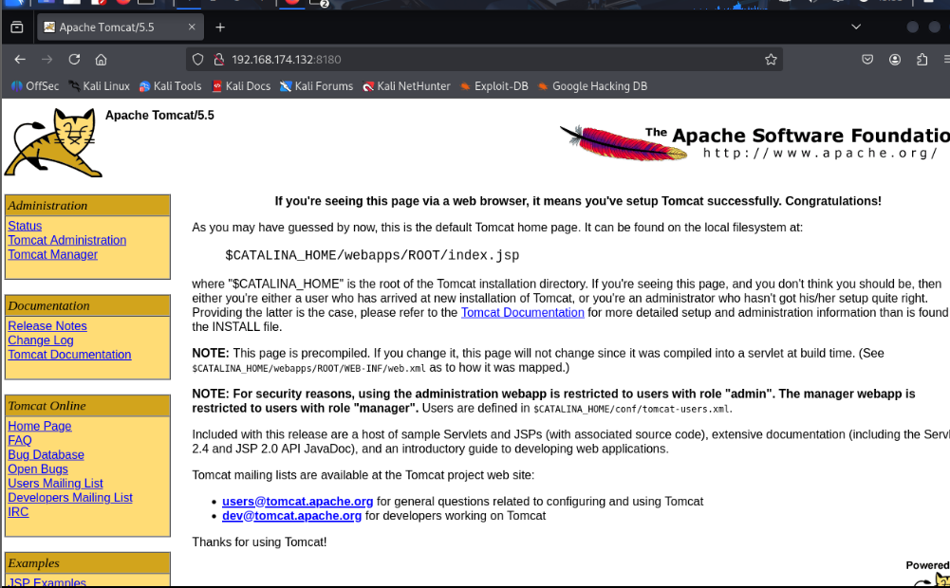This screenshot has width=950, height=588.
Task: Click the Tomcat Online section header
Action: pyautogui.click(x=87, y=406)
